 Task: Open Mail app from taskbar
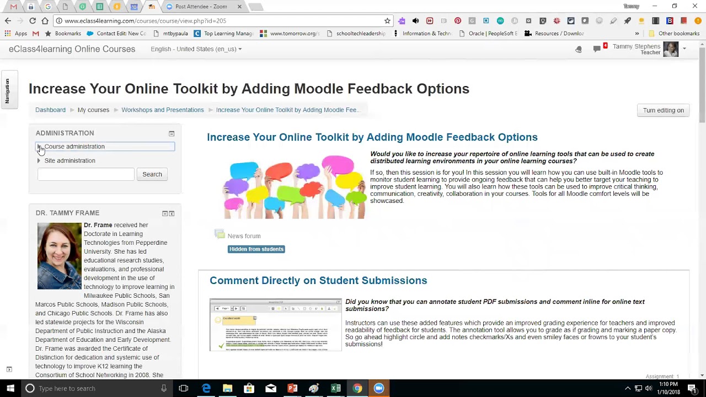pyautogui.click(x=271, y=388)
